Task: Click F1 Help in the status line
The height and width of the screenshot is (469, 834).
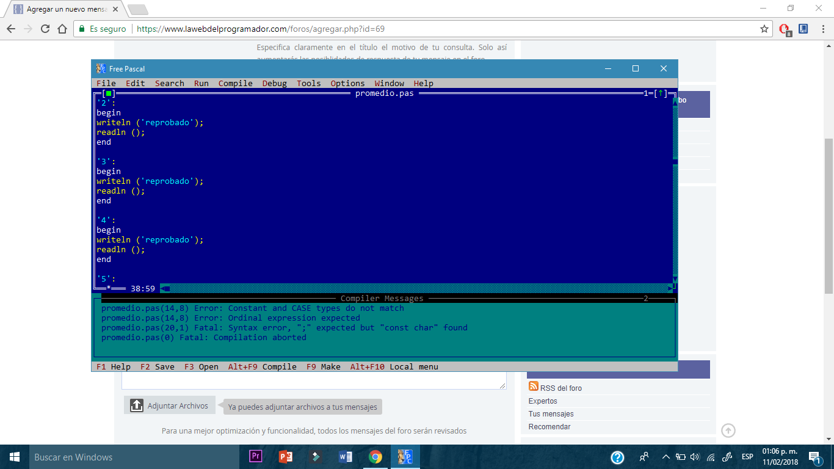Action: [x=114, y=367]
